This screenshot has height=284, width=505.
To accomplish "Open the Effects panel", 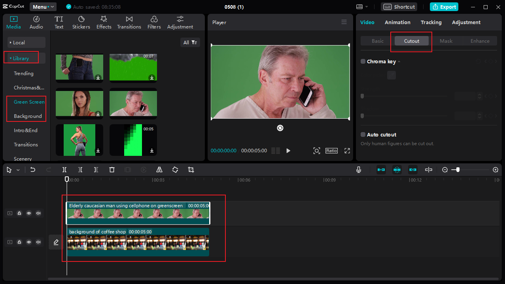I will 104,23.
